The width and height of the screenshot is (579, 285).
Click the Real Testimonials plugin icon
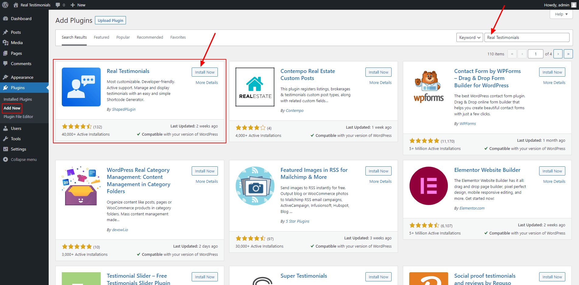pyautogui.click(x=81, y=87)
